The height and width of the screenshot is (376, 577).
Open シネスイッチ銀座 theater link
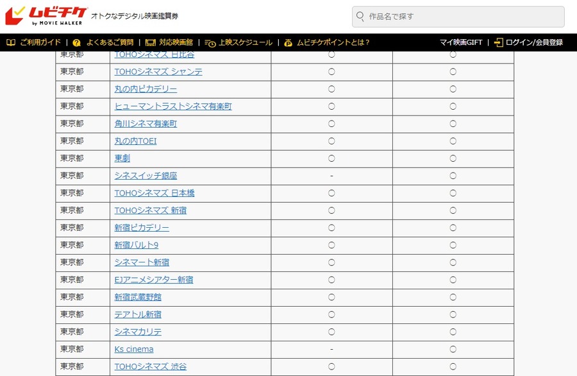click(146, 176)
